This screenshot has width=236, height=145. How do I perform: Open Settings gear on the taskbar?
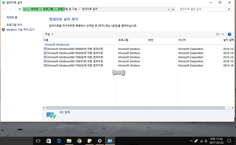(x=100, y=141)
